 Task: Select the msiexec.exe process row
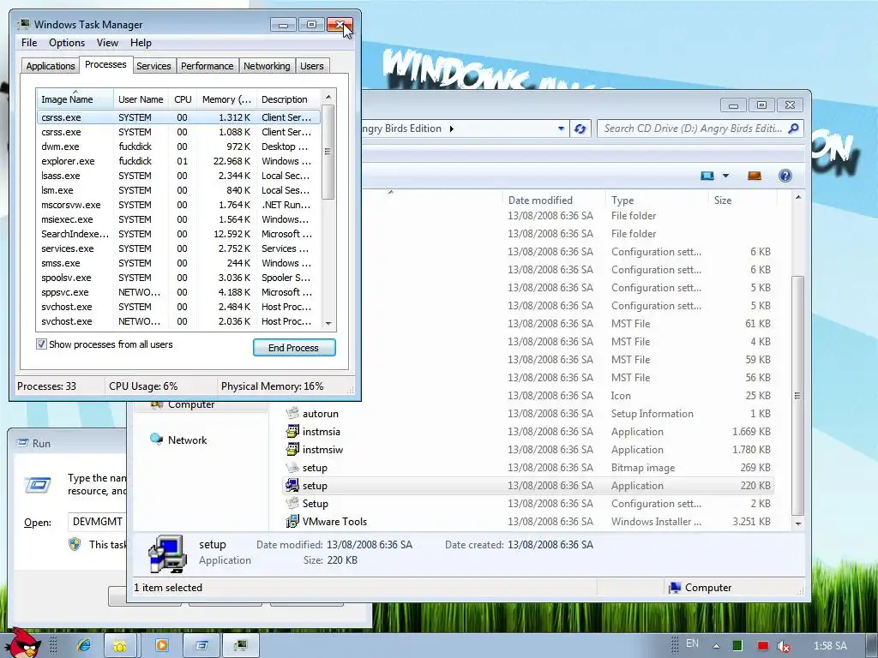178,219
